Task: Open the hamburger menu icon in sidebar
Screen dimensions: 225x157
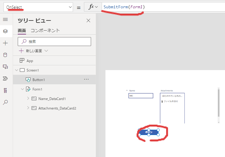Action: pos(5,20)
